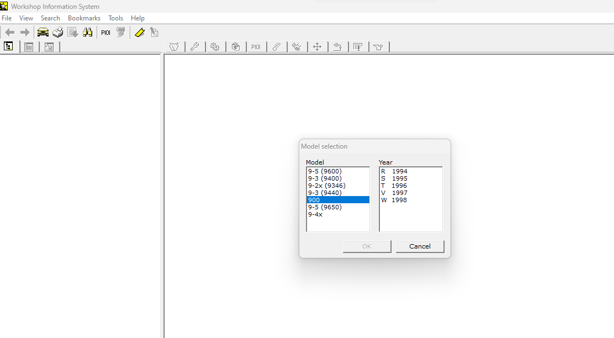
Task: Open the wrench tab
Action: [194, 47]
